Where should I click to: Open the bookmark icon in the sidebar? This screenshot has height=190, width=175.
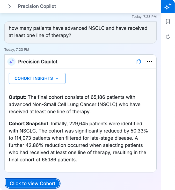(x=168, y=21)
